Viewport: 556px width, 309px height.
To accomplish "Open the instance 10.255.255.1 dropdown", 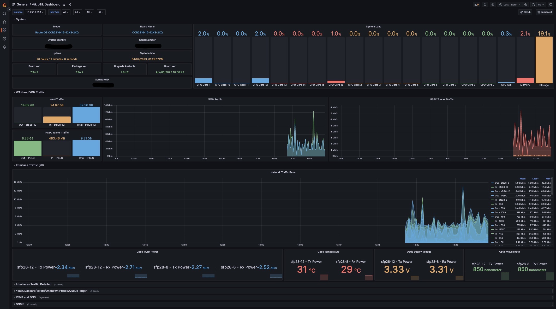I will (x=35, y=12).
